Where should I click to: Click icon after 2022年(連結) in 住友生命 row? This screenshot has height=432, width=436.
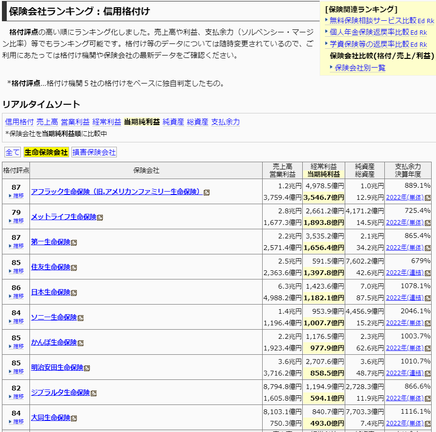428,273
